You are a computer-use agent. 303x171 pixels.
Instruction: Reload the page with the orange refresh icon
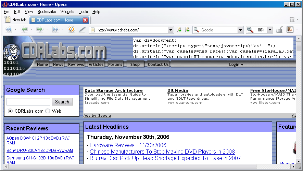(x=71, y=30)
